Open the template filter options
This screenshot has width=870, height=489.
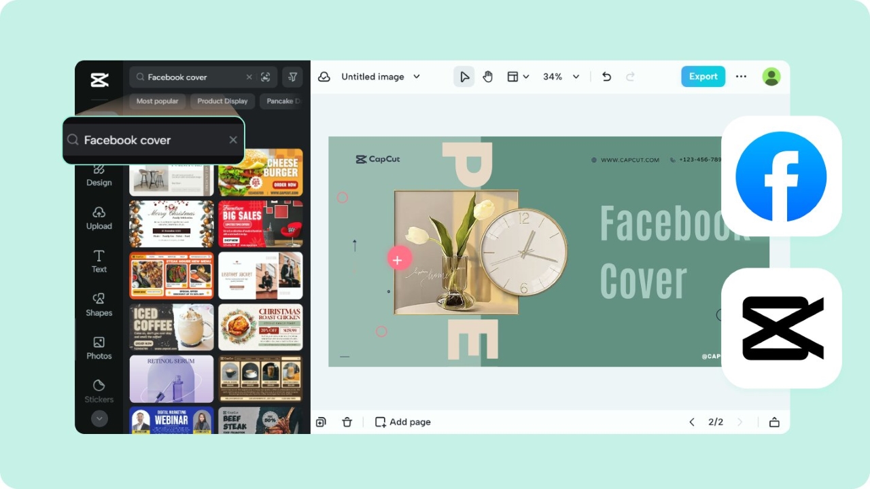292,77
